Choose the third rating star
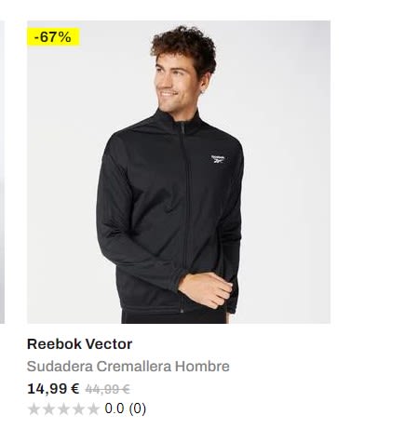 pos(63,409)
